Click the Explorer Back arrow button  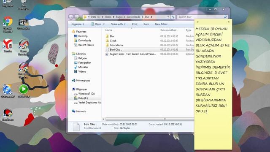(x=71, y=17)
